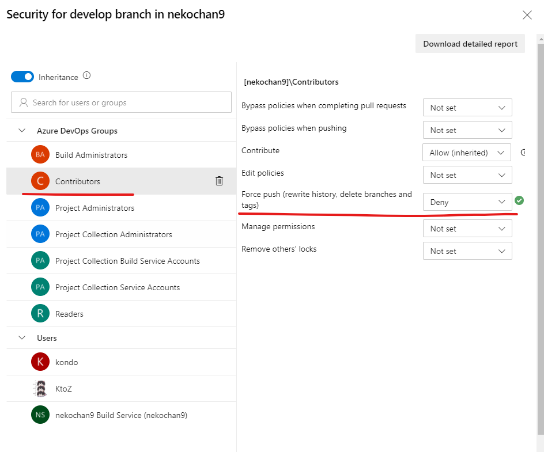544x452 pixels.
Task: Open the Force push Deny dropdown
Action: (467, 202)
